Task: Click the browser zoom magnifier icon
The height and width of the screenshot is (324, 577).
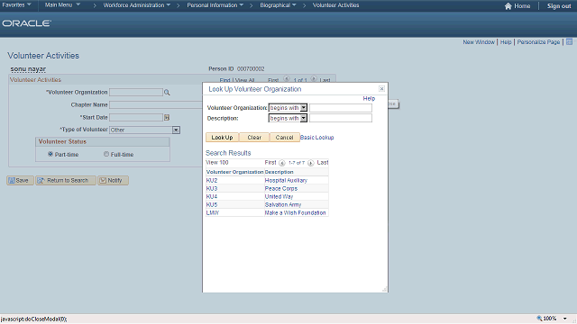Action: [x=539, y=319]
